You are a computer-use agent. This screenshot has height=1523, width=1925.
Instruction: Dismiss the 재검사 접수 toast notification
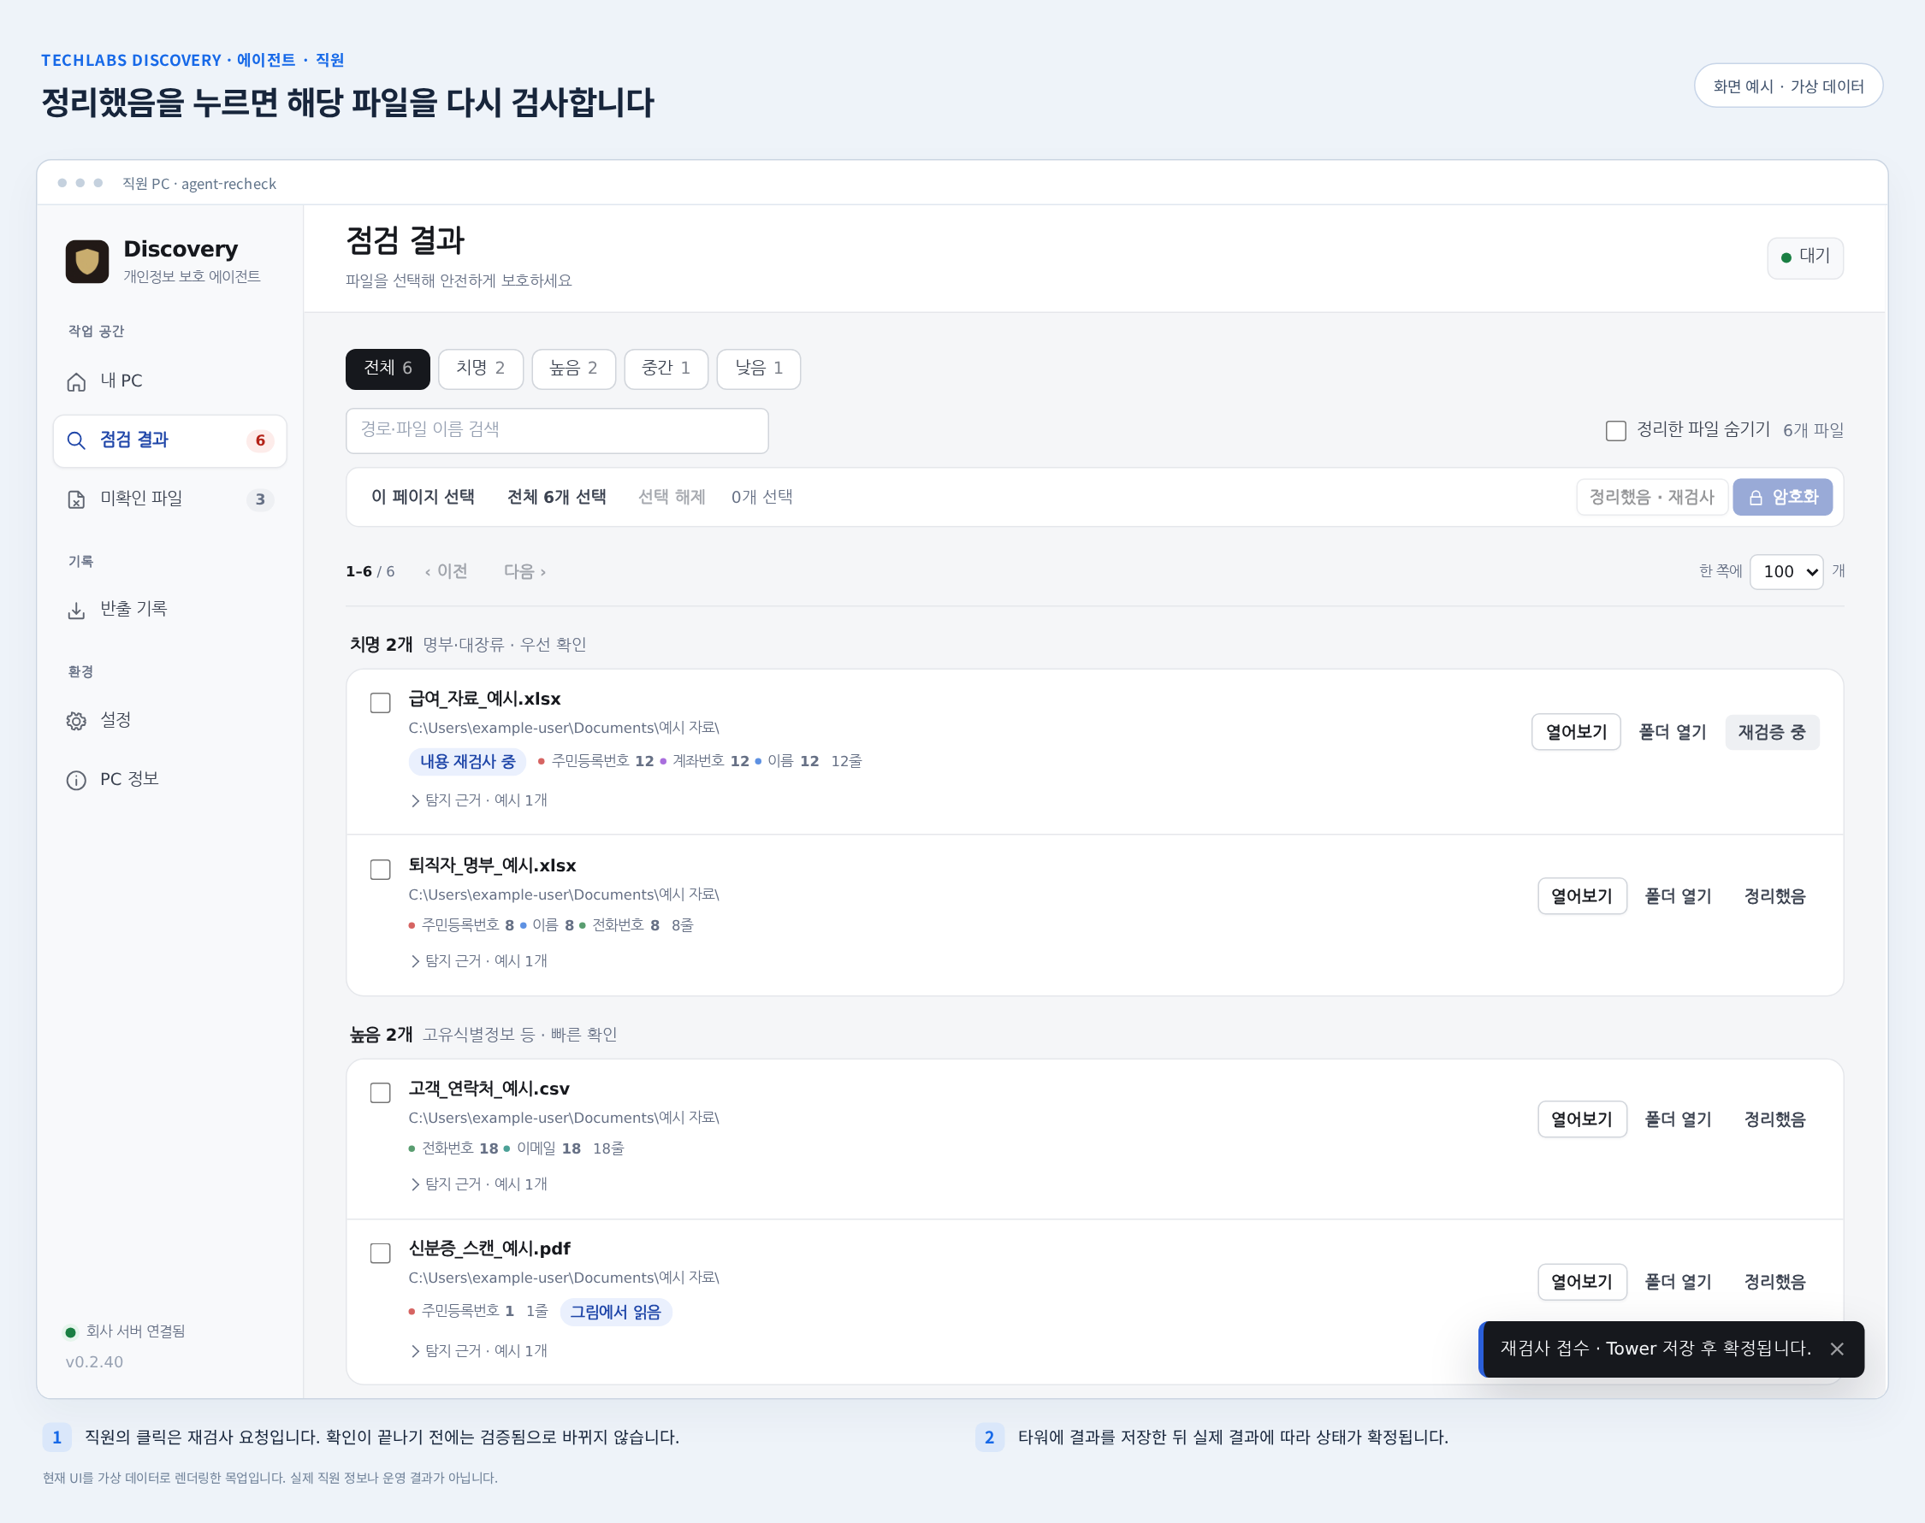coord(1837,1349)
